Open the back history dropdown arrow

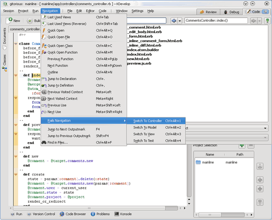180,21
